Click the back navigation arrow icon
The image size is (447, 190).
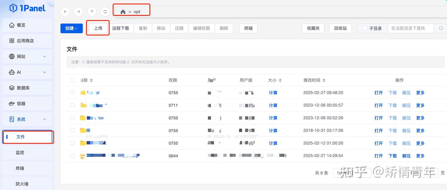65,11
